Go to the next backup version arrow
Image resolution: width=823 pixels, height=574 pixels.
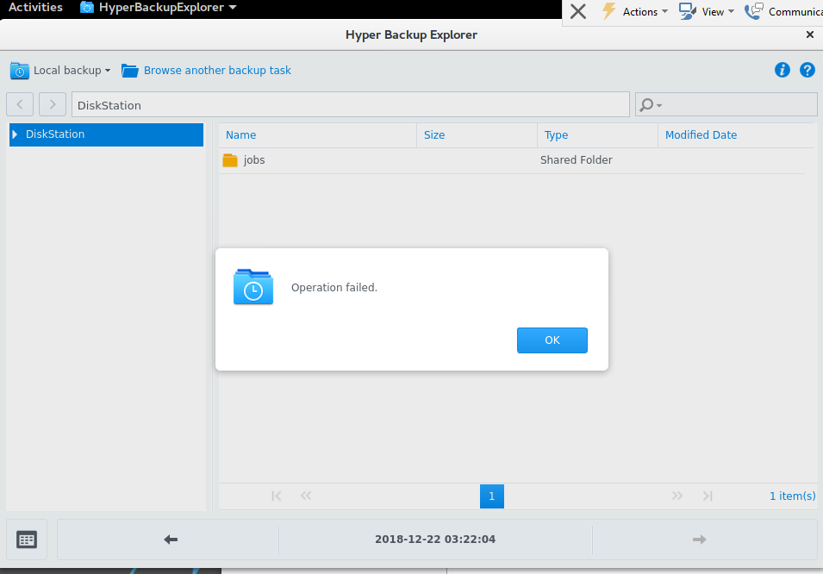[x=699, y=540]
